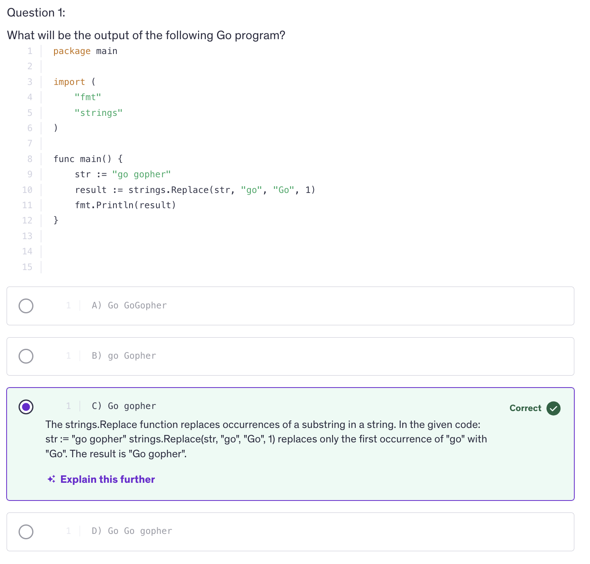
Task: Click the selected radio button for option C
Action: (26, 407)
